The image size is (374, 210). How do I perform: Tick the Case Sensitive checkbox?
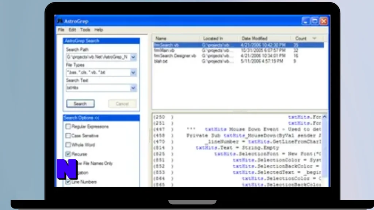[x=68, y=136]
